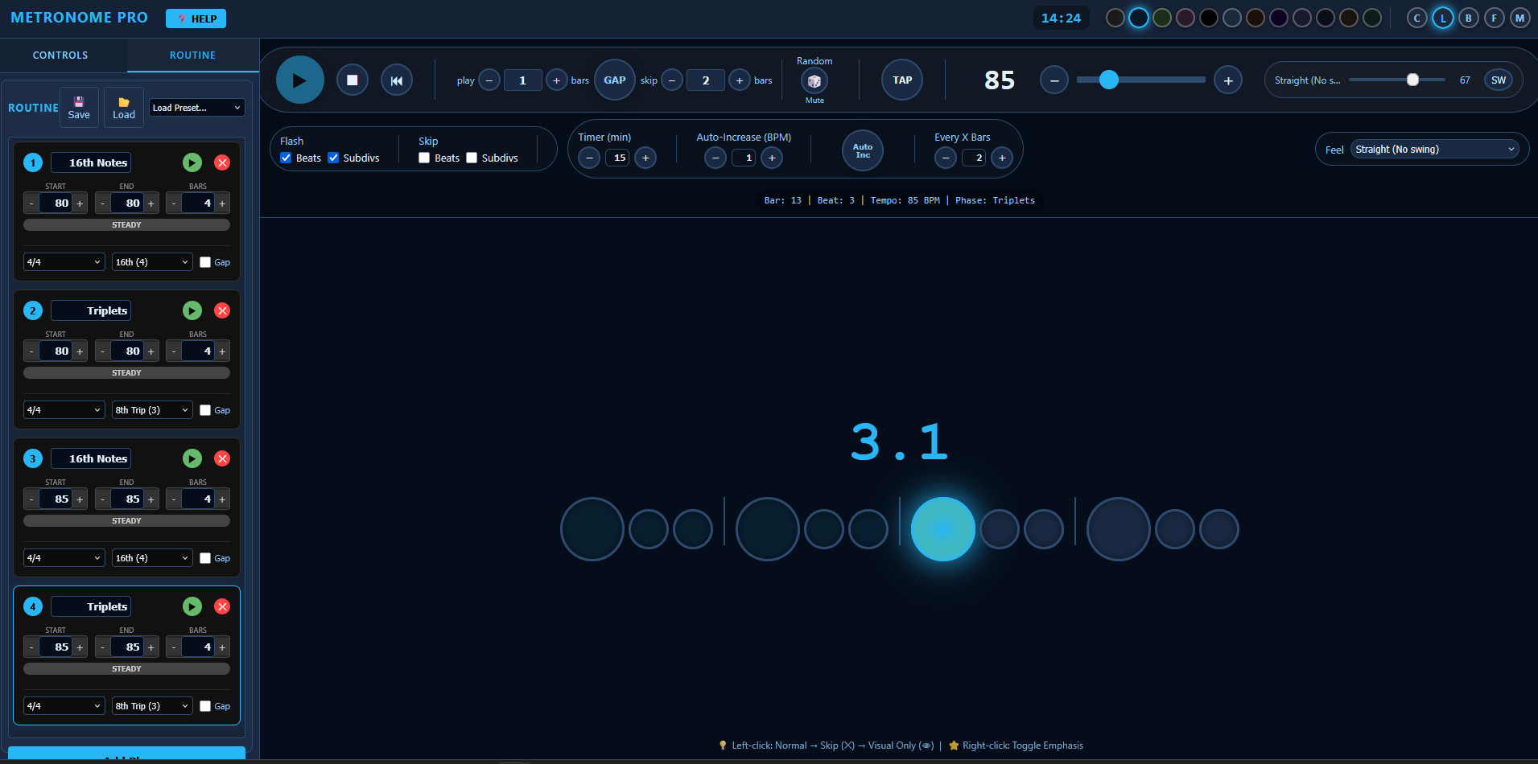Raise the tempo with the plus button

1227,80
